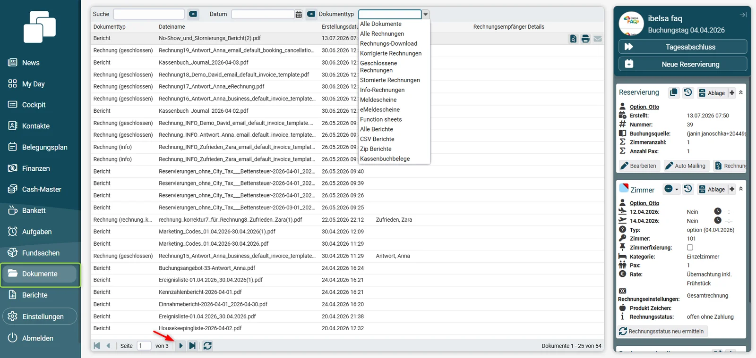Preview the No-Show report document

pos(573,39)
